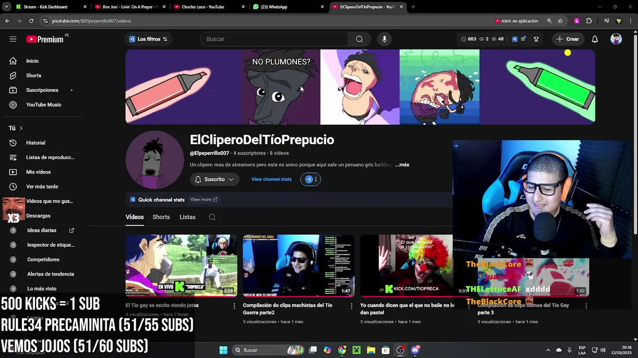Open options for 'Yo cuando dicen' video
The image size is (638, 358).
[469, 306]
